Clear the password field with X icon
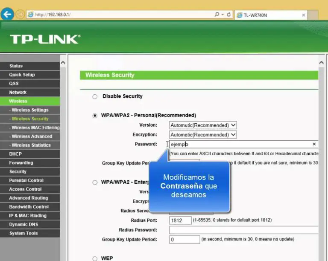 (314, 144)
